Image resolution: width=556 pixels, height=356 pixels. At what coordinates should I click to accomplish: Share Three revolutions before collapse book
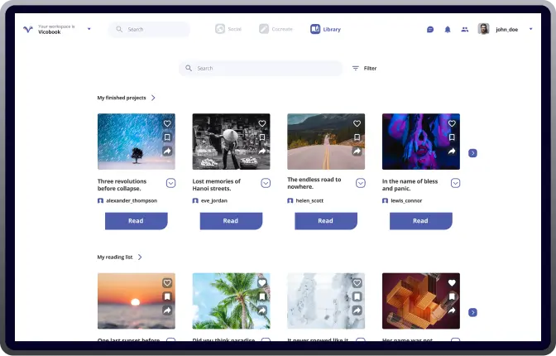(167, 152)
